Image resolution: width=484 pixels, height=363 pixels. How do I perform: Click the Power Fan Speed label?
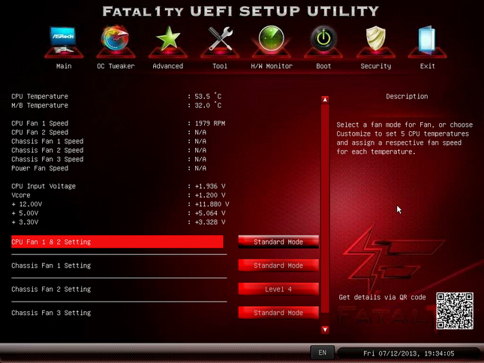pyautogui.click(x=40, y=169)
